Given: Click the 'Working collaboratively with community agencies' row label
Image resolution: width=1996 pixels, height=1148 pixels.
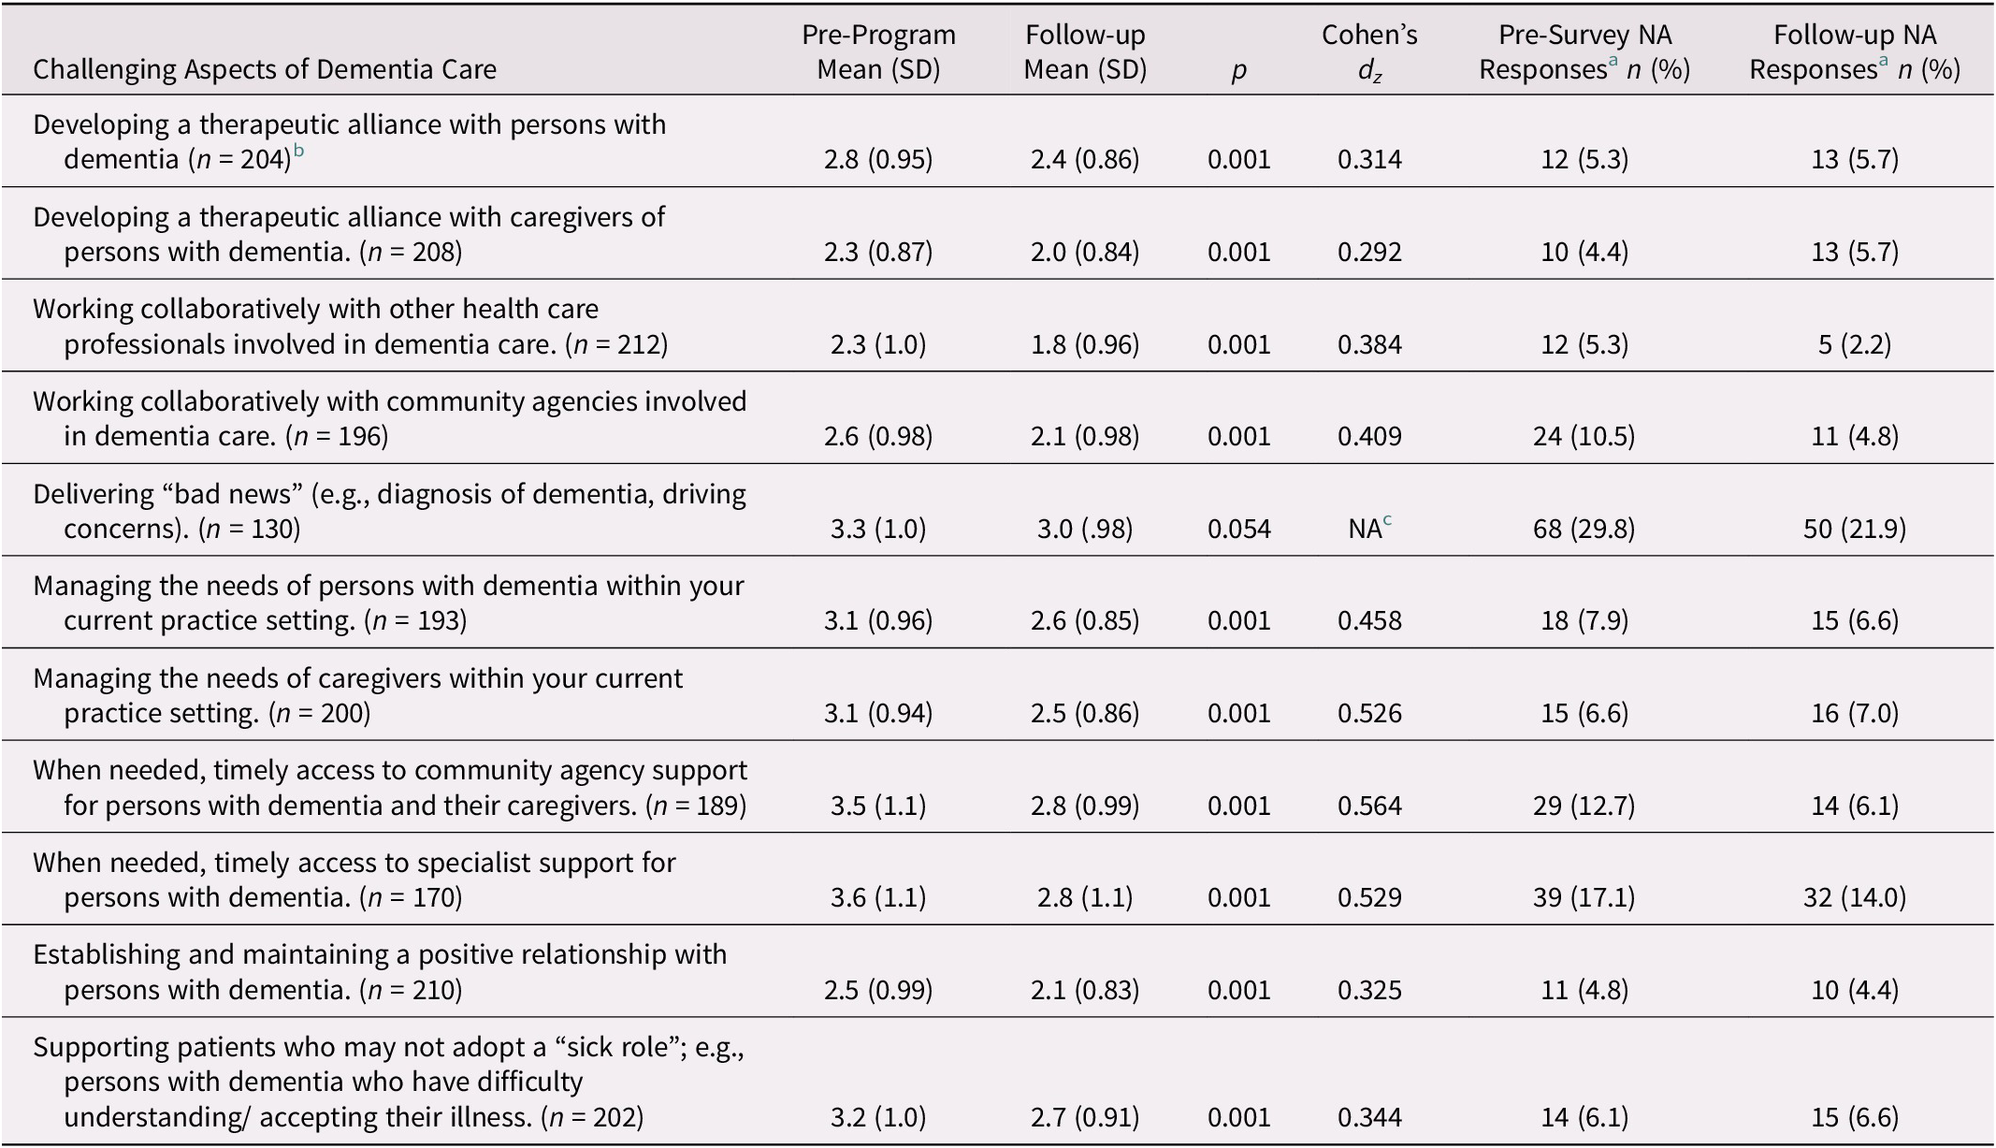Looking at the screenshot, I should click(389, 418).
